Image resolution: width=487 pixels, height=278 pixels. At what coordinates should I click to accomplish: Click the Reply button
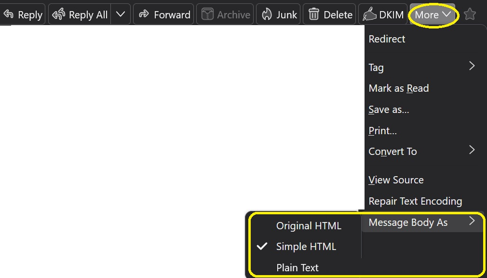pos(22,14)
